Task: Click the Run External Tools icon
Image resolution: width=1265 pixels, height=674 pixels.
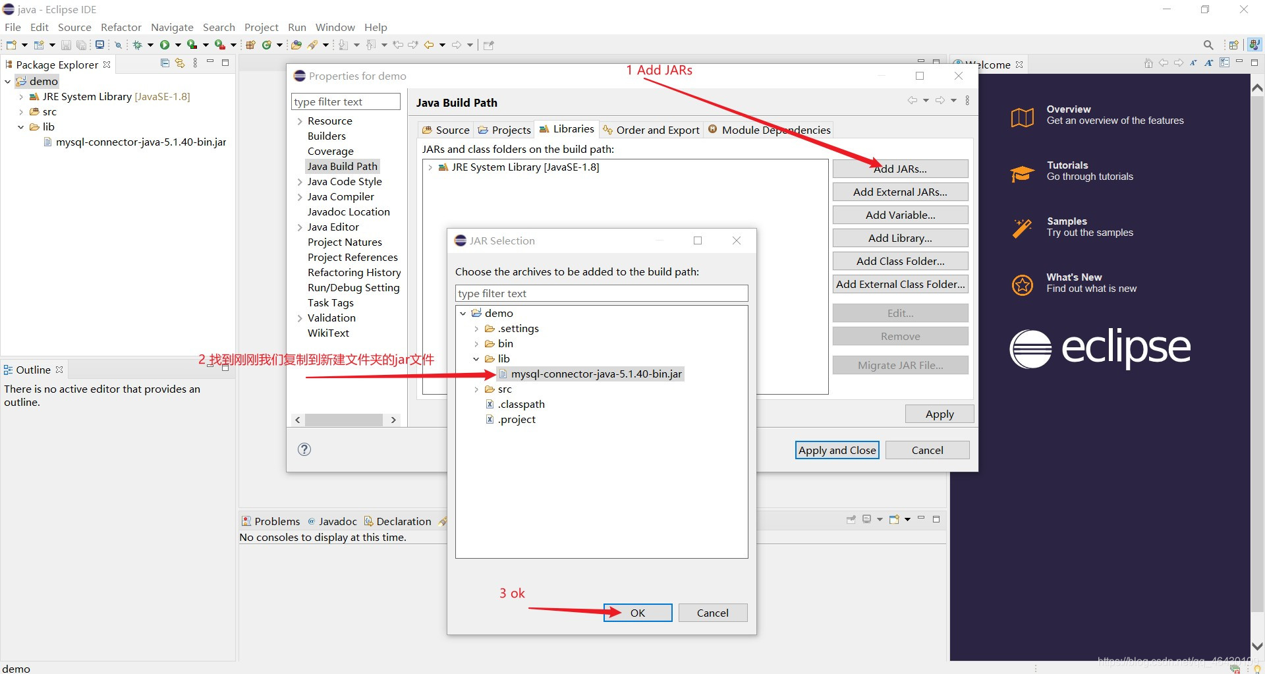Action: [220, 45]
